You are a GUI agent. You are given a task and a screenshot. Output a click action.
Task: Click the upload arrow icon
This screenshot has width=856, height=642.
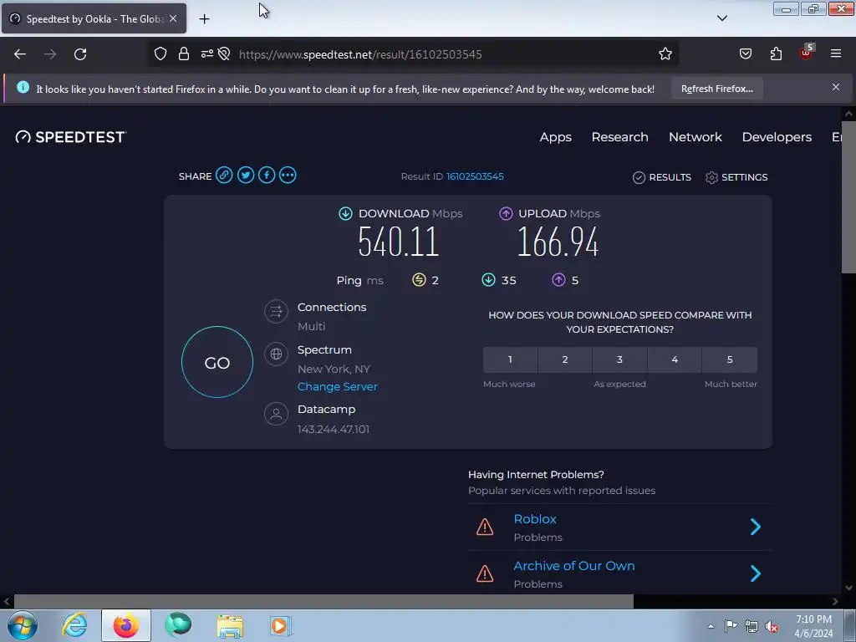click(506, 213)
